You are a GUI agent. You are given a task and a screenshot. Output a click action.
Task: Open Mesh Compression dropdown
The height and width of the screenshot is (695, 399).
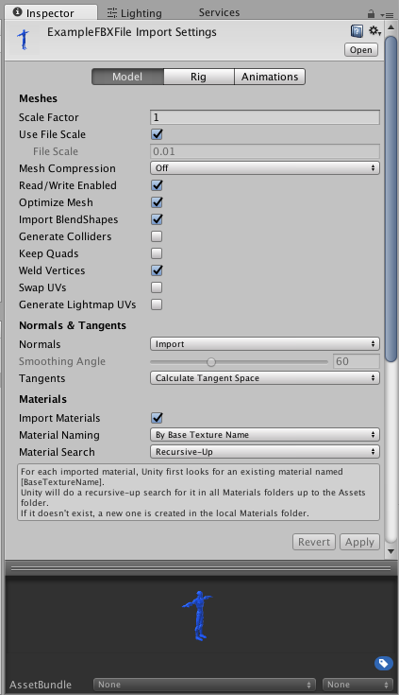pyautogui.click(x=264, y=168)
